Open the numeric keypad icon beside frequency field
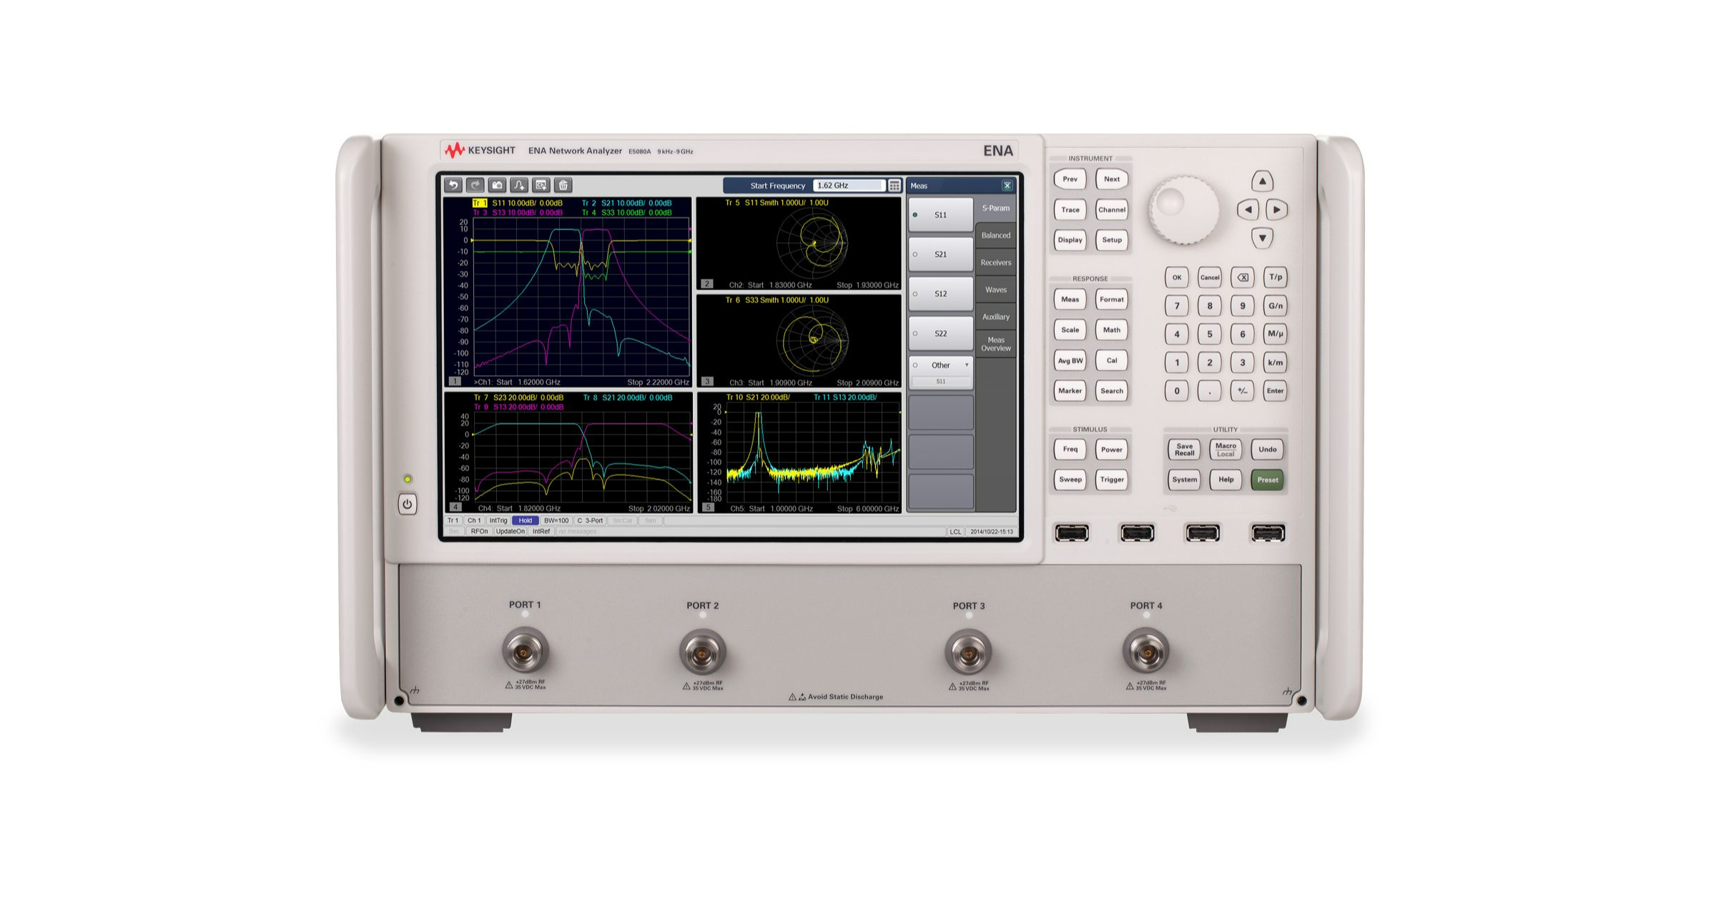 (x=894, y=186)
